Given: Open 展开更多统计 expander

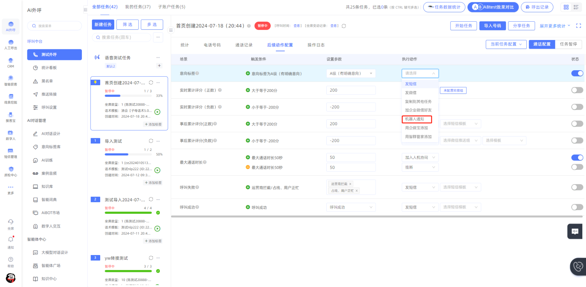Looking at the screenshot, I should click(555, 26).
